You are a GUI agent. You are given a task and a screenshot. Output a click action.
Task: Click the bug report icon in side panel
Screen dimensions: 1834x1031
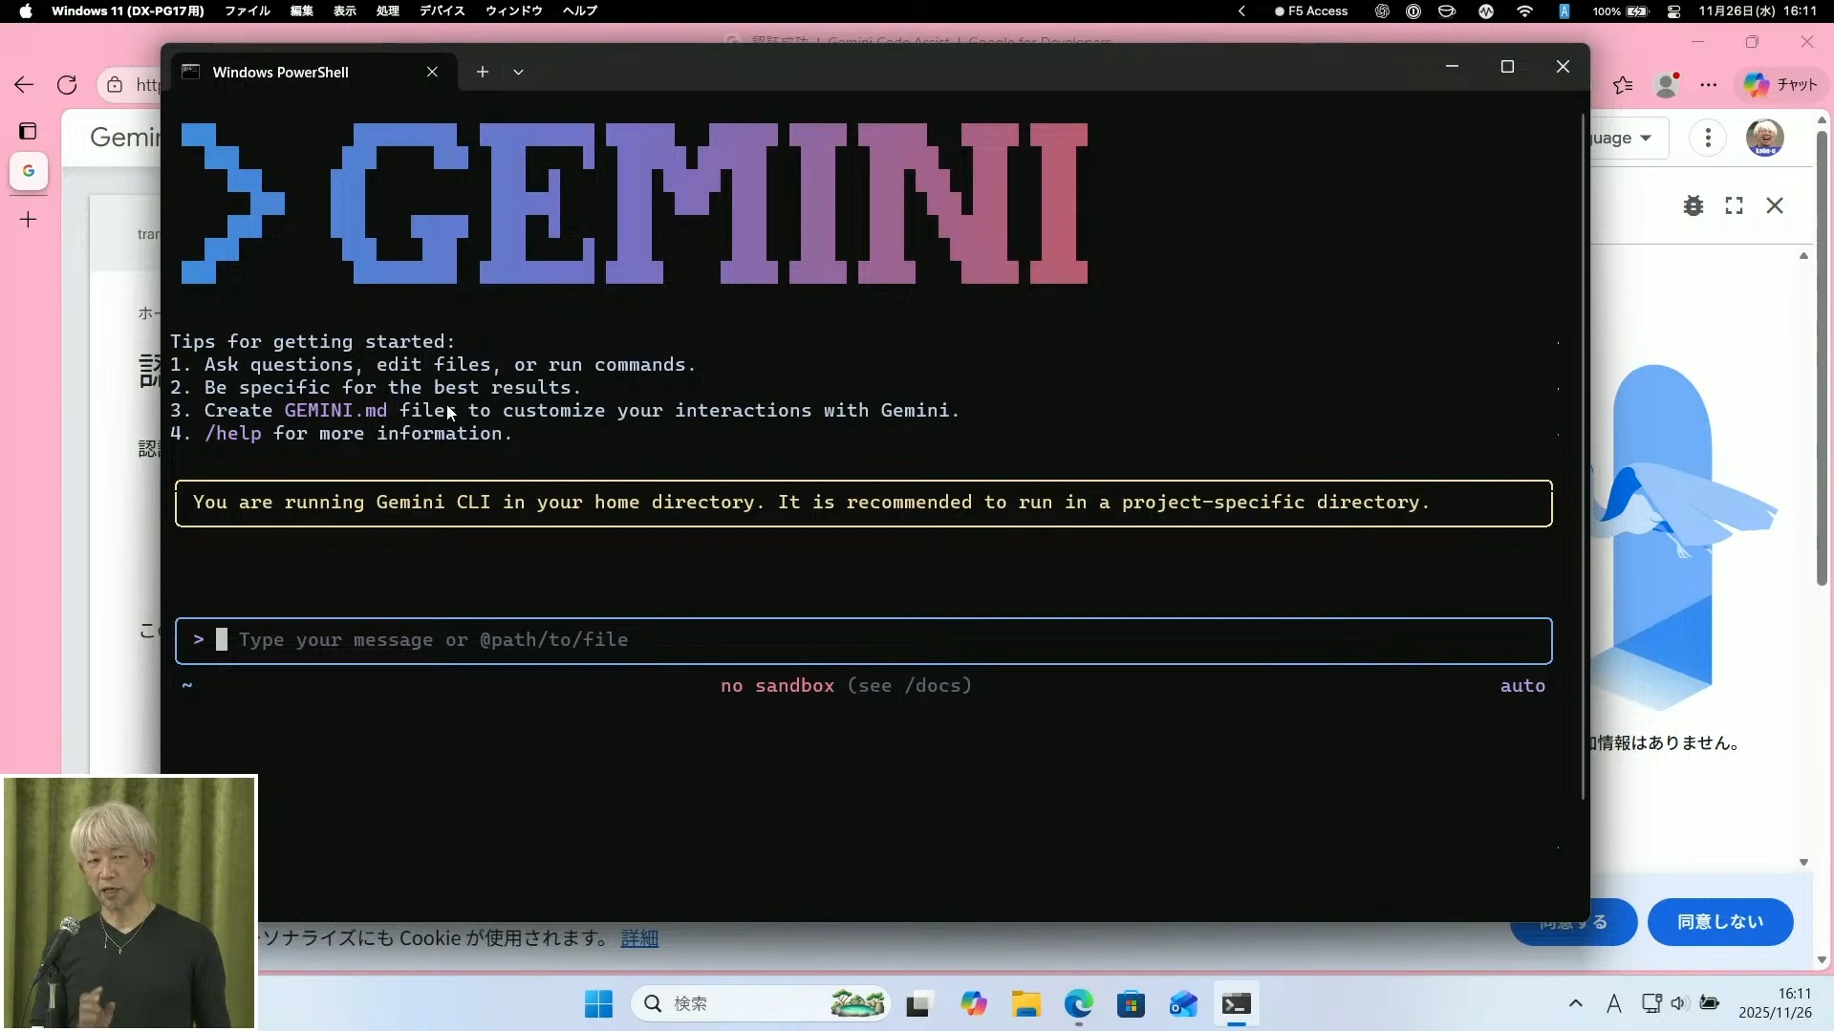point(1694,205)
